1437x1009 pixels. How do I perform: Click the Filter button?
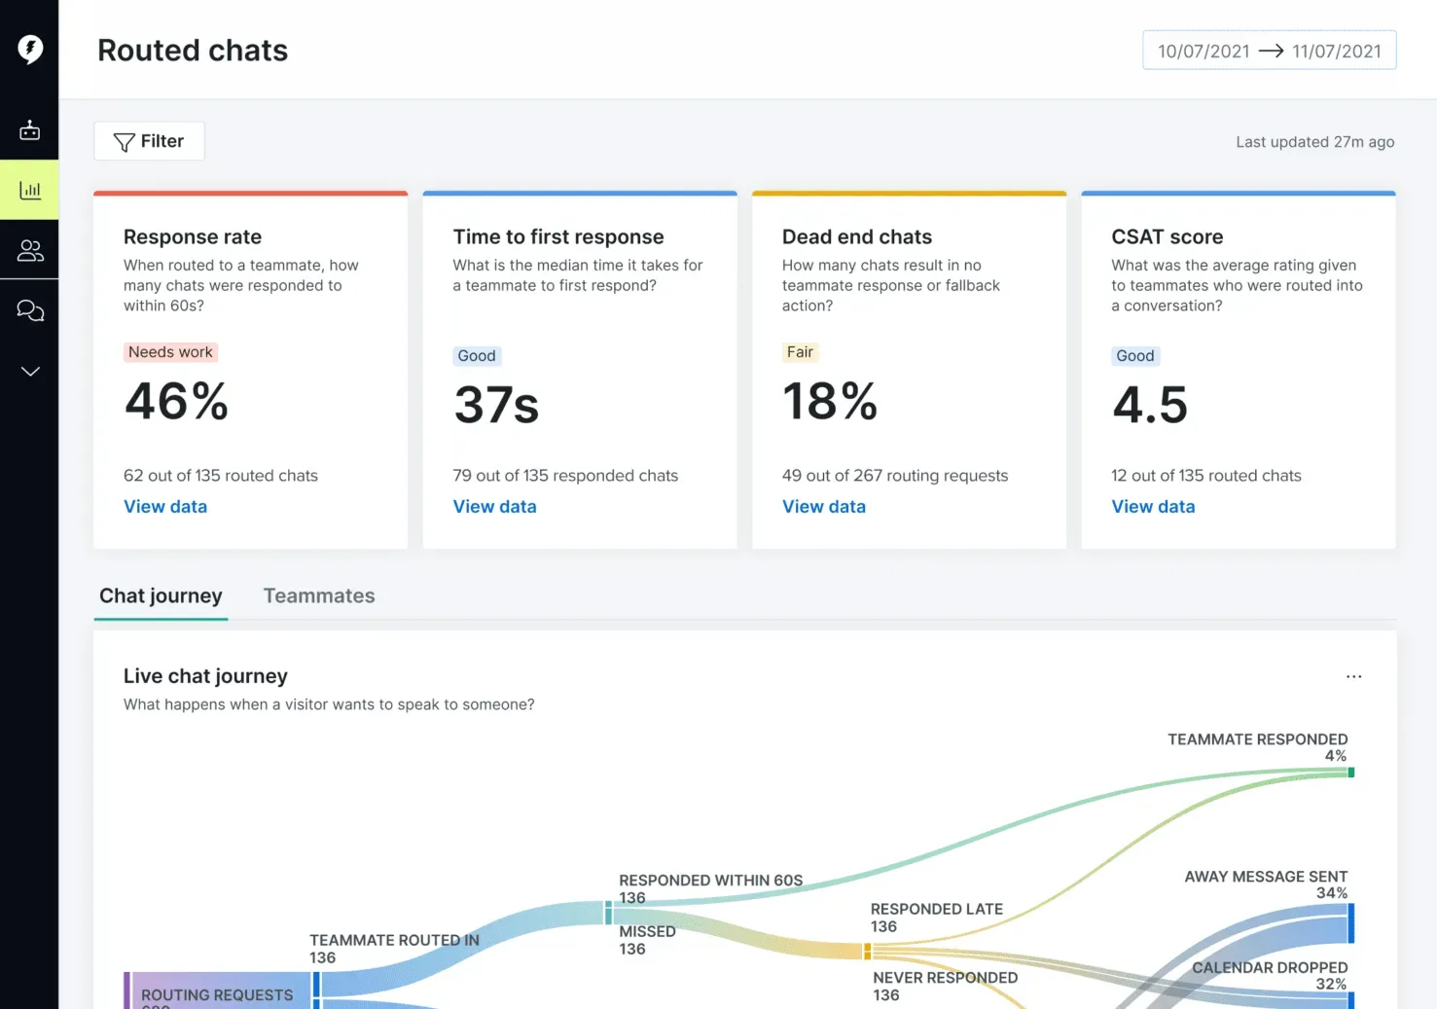tap(149, 141)
